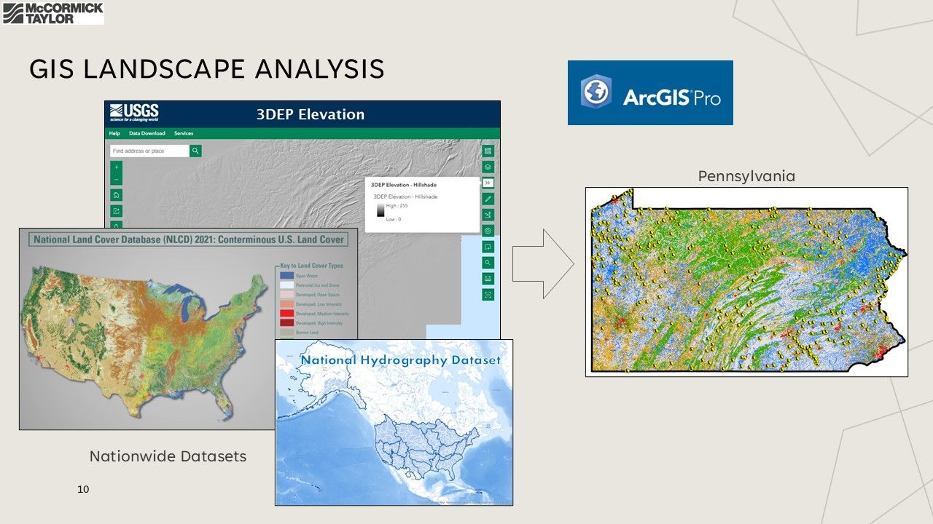The height and width of the screenshot is (524, 933).
Task: Click the Find address or place field
Action: [149, 151]
